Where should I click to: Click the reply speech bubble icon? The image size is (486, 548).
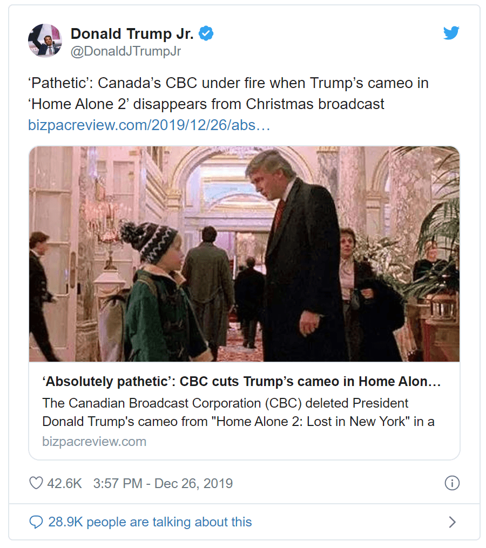[36, 522]
